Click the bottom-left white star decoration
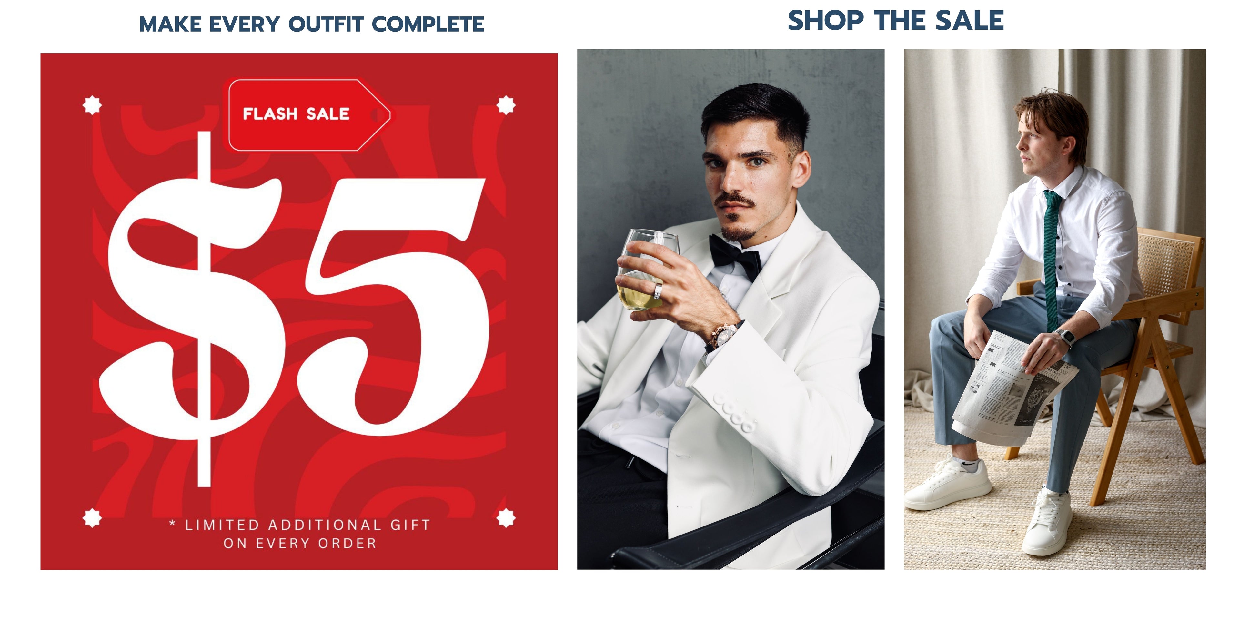This screenshot has height=619, width=1239. (92, 518)
